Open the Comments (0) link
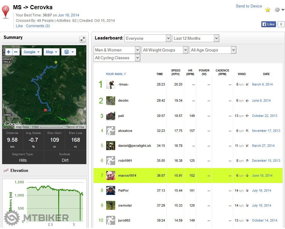285x229 pixels. tap(38, 26)
